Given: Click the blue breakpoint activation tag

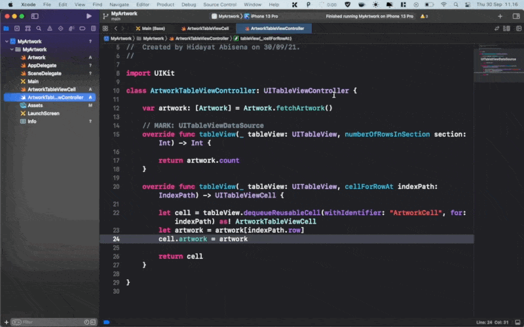Looking at the screenshot, I should click(x=107, y=322).
